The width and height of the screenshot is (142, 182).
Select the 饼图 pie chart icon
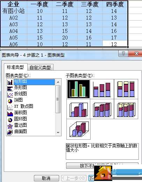(10, 101)
